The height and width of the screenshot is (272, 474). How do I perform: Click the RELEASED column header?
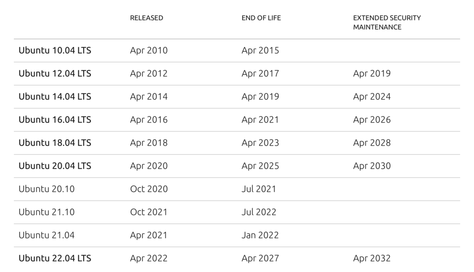146,18
